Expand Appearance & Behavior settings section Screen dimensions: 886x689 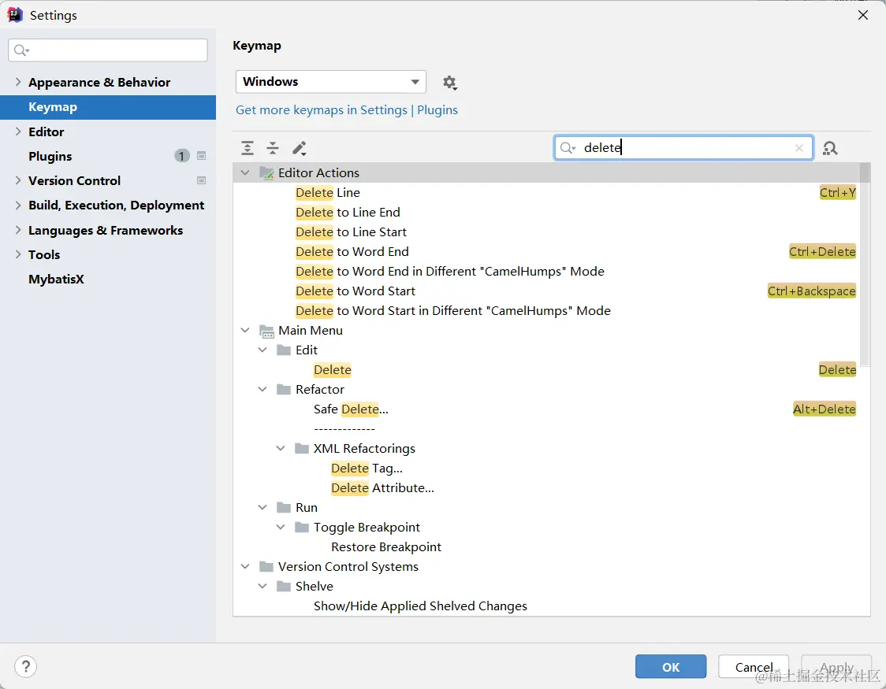point(18,82)
